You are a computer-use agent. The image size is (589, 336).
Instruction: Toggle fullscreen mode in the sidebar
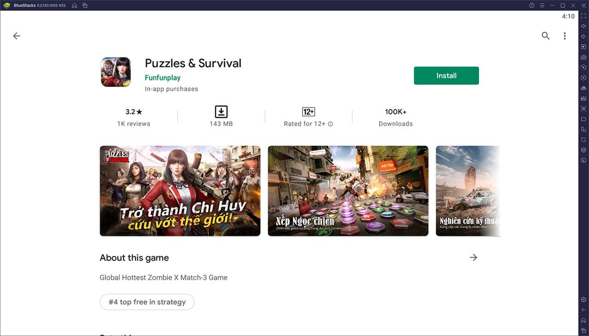[x=583, y=16]
